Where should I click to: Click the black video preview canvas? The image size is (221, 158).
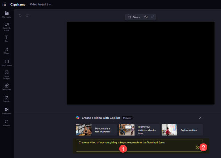click(x=140, y=63)
